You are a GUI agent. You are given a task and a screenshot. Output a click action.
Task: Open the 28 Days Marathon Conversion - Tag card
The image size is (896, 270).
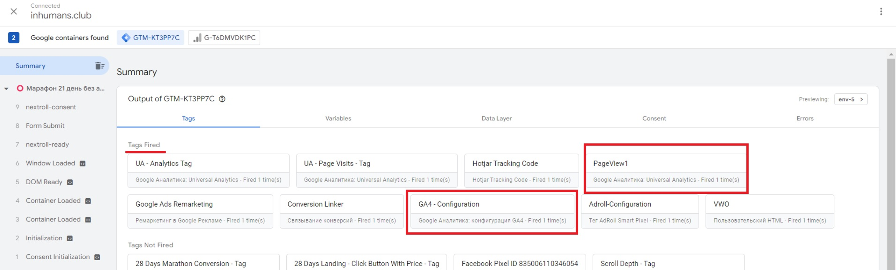coord(203,262)
